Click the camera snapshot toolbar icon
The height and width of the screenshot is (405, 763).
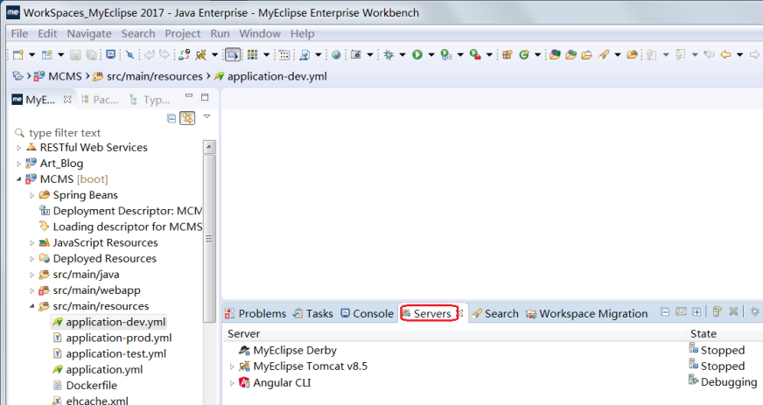356,55
